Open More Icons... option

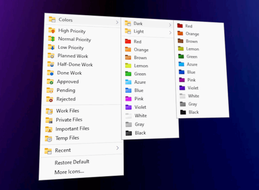pyautogui.click(x=69, y=172)
